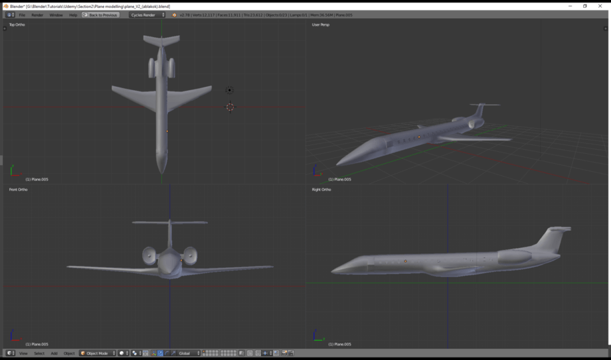The width and height of the screenshot is (611, 360).
Task: Expand the top-left viewport panel plus toggle
Action: click(x=5, y=29)
